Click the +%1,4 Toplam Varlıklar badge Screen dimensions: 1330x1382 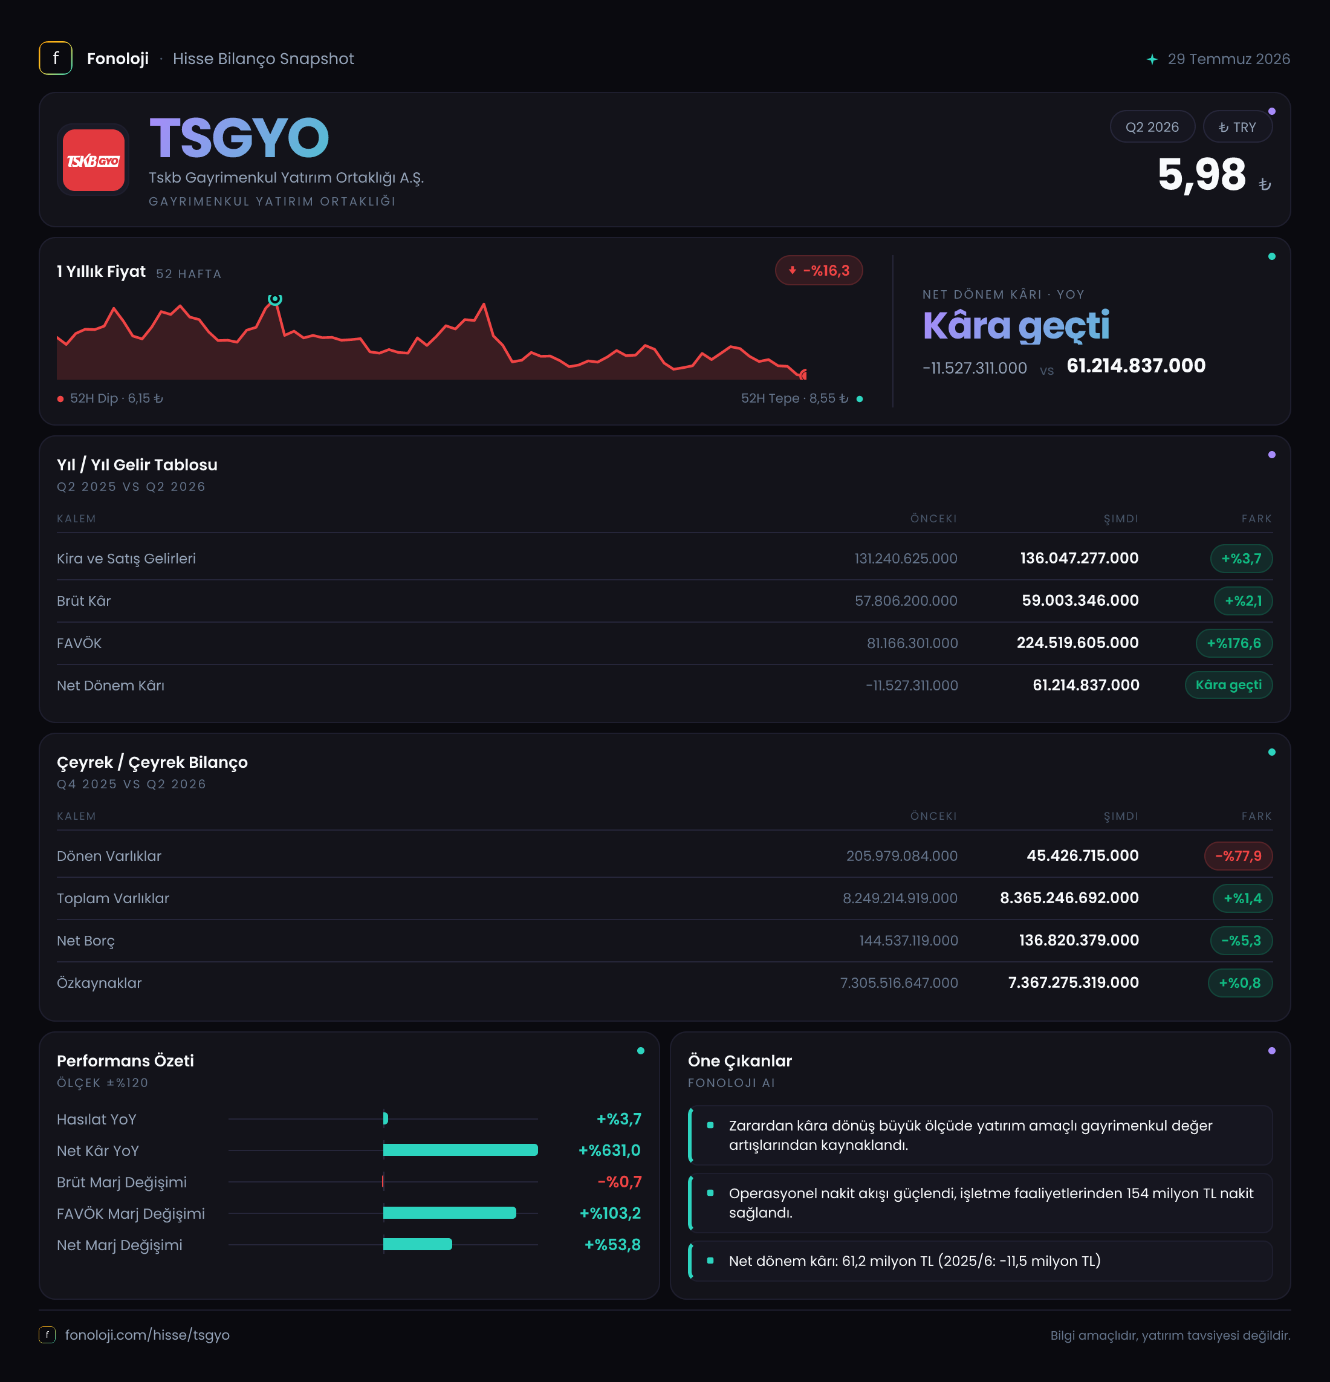point(1242,898)
